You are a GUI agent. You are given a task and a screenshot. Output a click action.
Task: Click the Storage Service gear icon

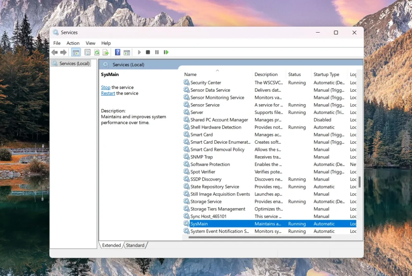187,201
